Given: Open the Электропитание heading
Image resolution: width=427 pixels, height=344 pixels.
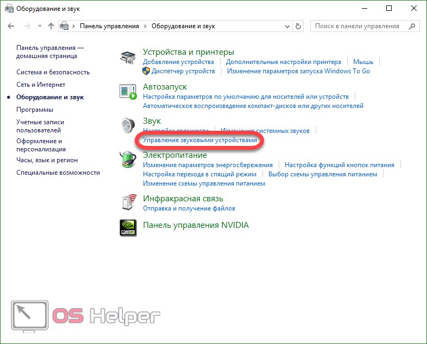Looking at the screenshot, I should (x=175, y=155).
